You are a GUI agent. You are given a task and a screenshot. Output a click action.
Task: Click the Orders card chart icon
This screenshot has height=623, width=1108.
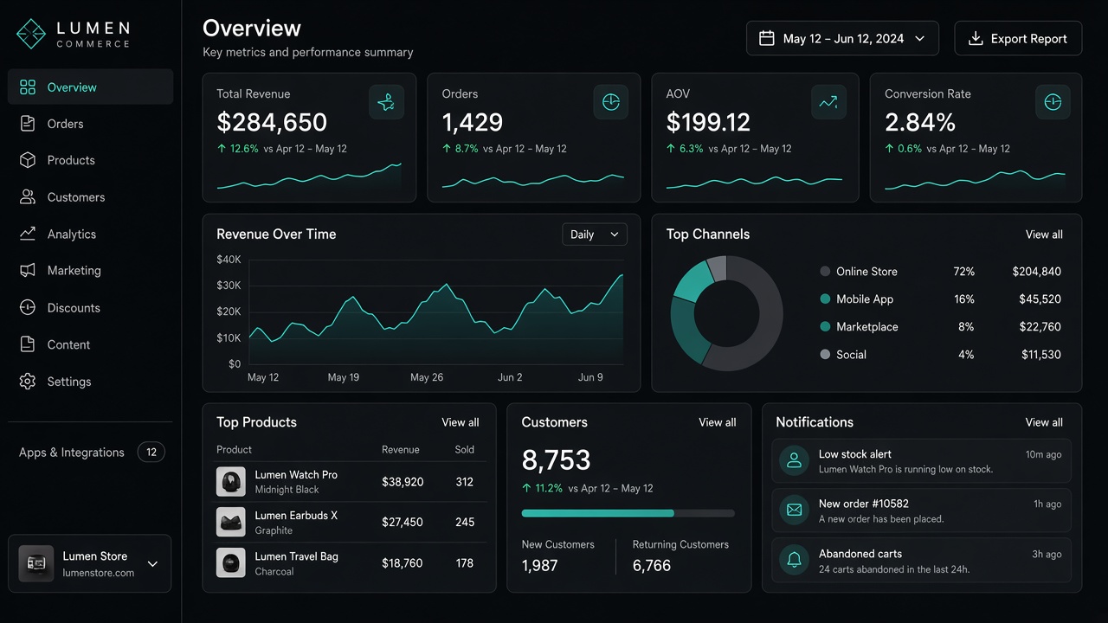tap(611, 102)
